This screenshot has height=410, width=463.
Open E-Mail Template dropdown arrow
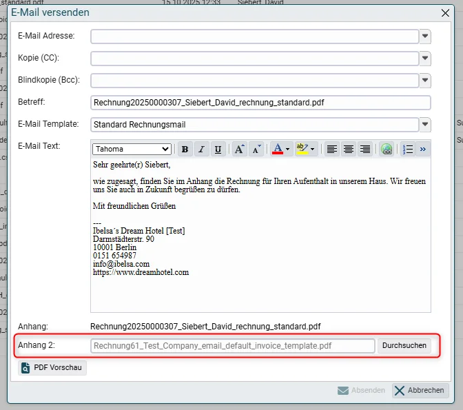tap(425, 124)
